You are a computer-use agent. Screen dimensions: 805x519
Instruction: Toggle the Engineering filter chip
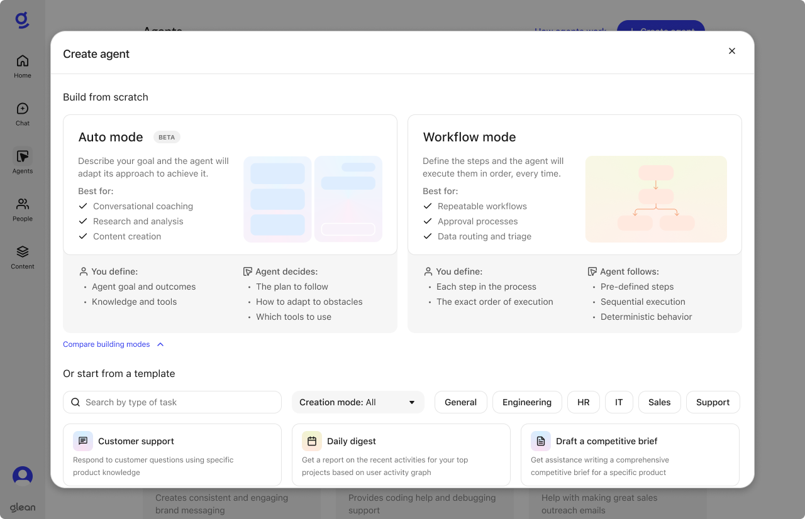[x=527, y=402]
